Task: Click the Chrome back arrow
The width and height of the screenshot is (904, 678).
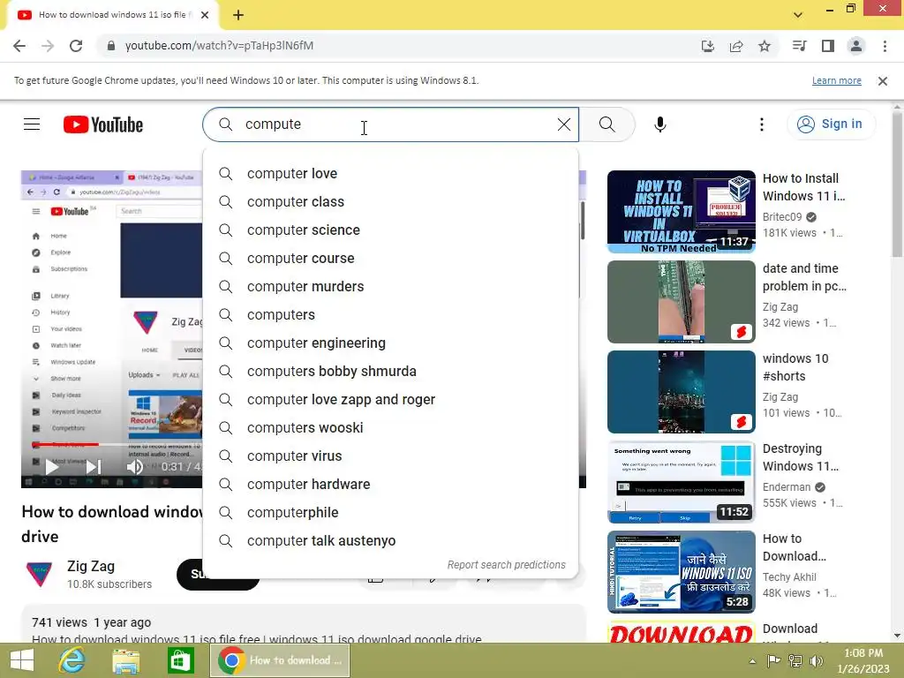Action: point(19,46)
